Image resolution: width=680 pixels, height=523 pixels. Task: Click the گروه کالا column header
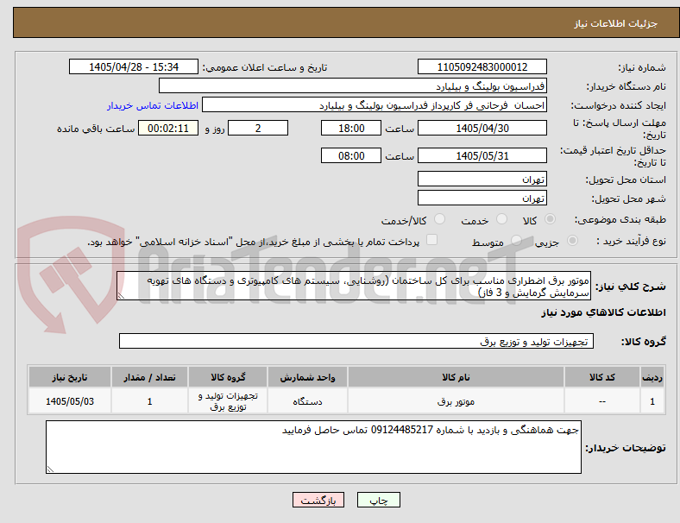[x=228, y=377]
